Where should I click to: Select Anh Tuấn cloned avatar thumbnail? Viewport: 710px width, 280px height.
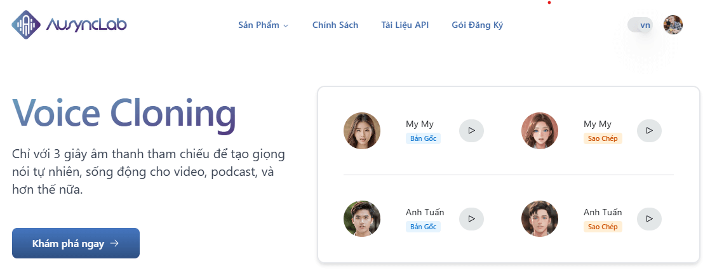[540, 219]
